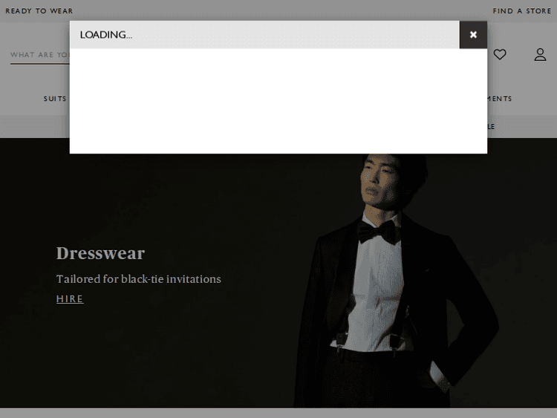Image resolution: width=557 pixels, height=418 pixels.
Task: Open the Suits navigation menu
Action: click(x=55, y=99)
